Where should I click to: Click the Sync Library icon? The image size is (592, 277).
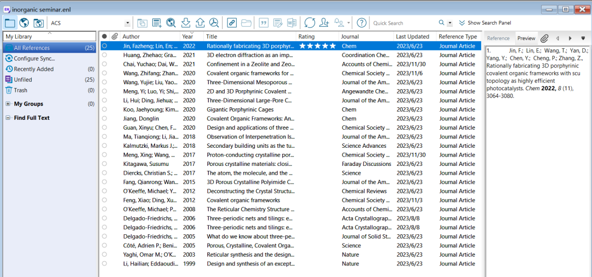pos(310,23)
